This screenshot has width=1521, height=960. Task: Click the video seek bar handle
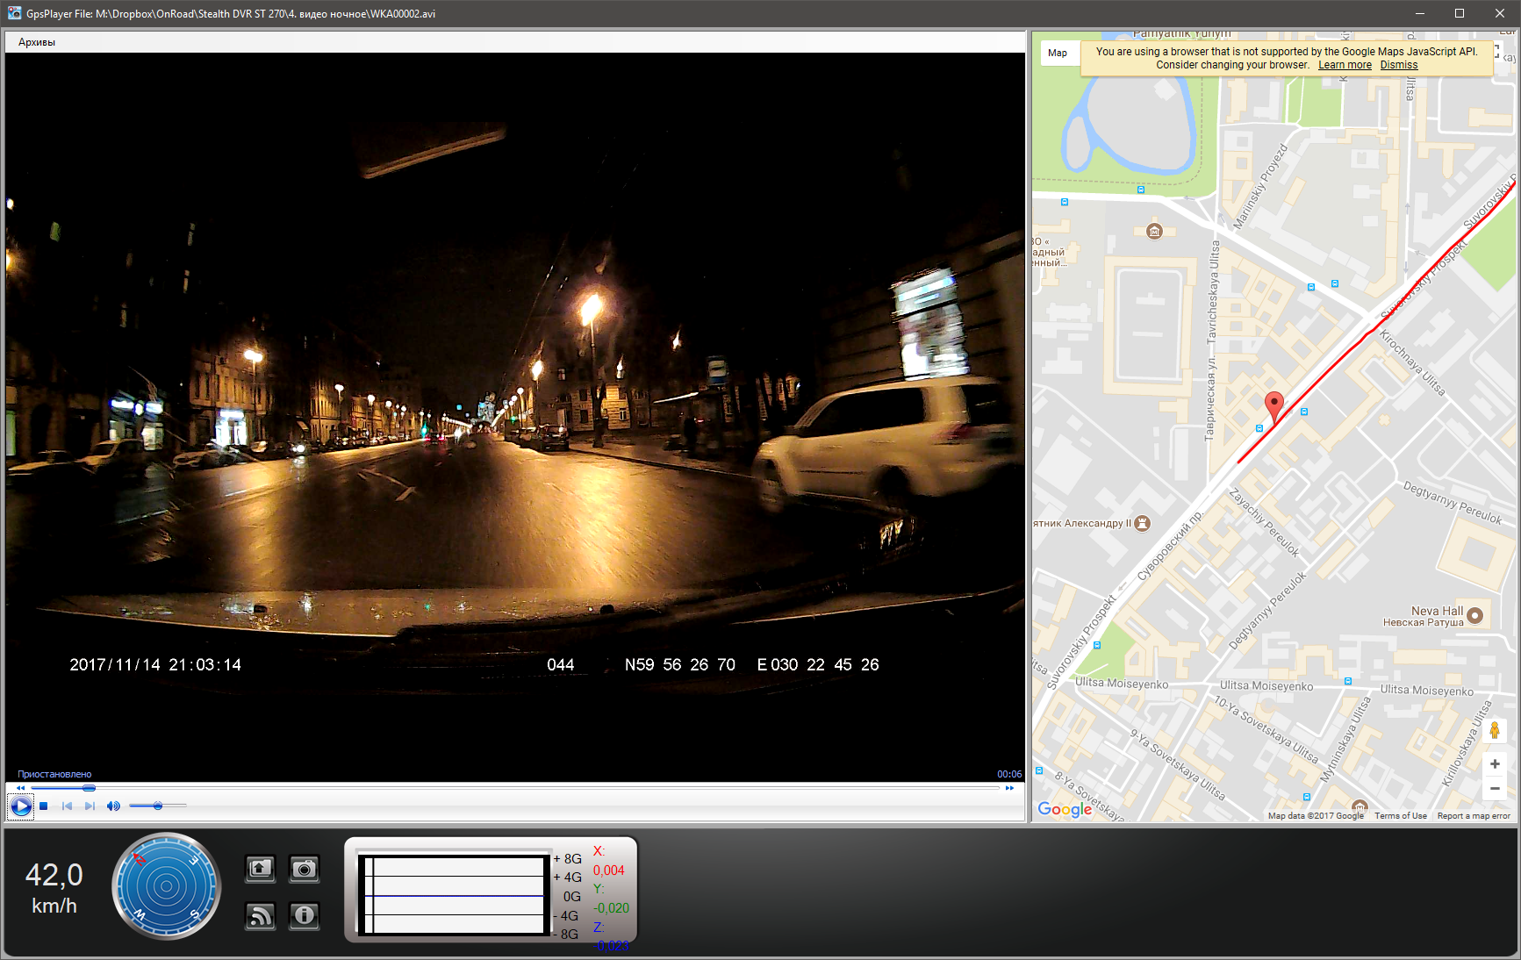[89, 788]
